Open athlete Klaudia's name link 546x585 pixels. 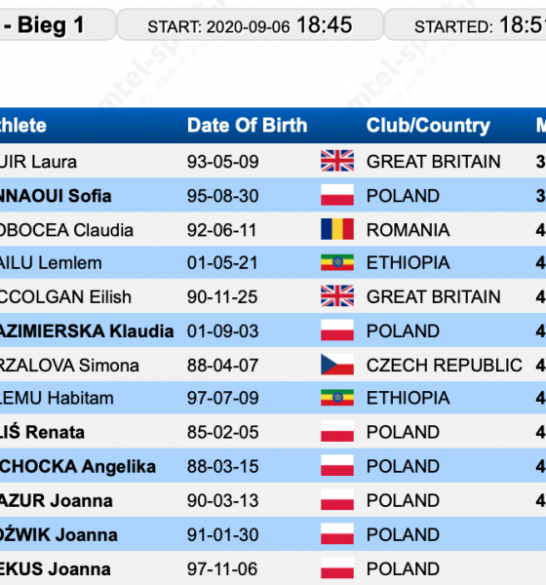86,331
